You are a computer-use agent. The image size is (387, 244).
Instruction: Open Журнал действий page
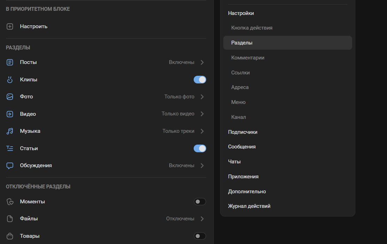[249, 206]
